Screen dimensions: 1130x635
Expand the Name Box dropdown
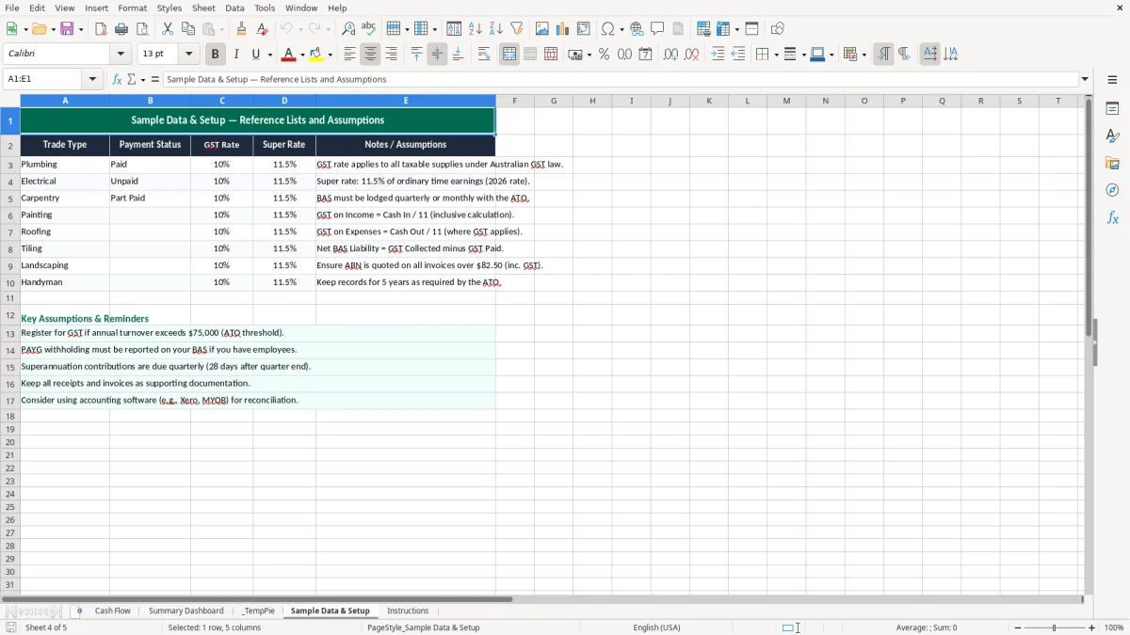click(x=92, y=80)
